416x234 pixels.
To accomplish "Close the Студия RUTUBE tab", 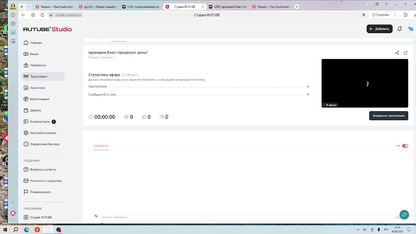I will pos(203,6).
